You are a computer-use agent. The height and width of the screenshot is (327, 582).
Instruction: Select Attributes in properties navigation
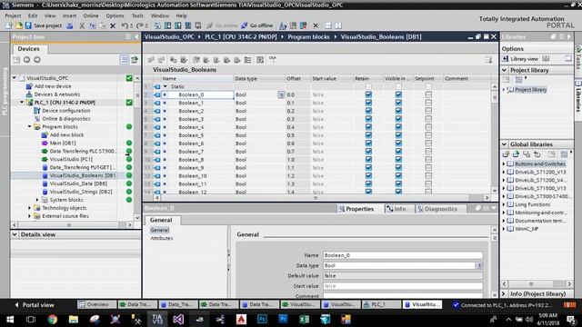click(x=162, y=238)
